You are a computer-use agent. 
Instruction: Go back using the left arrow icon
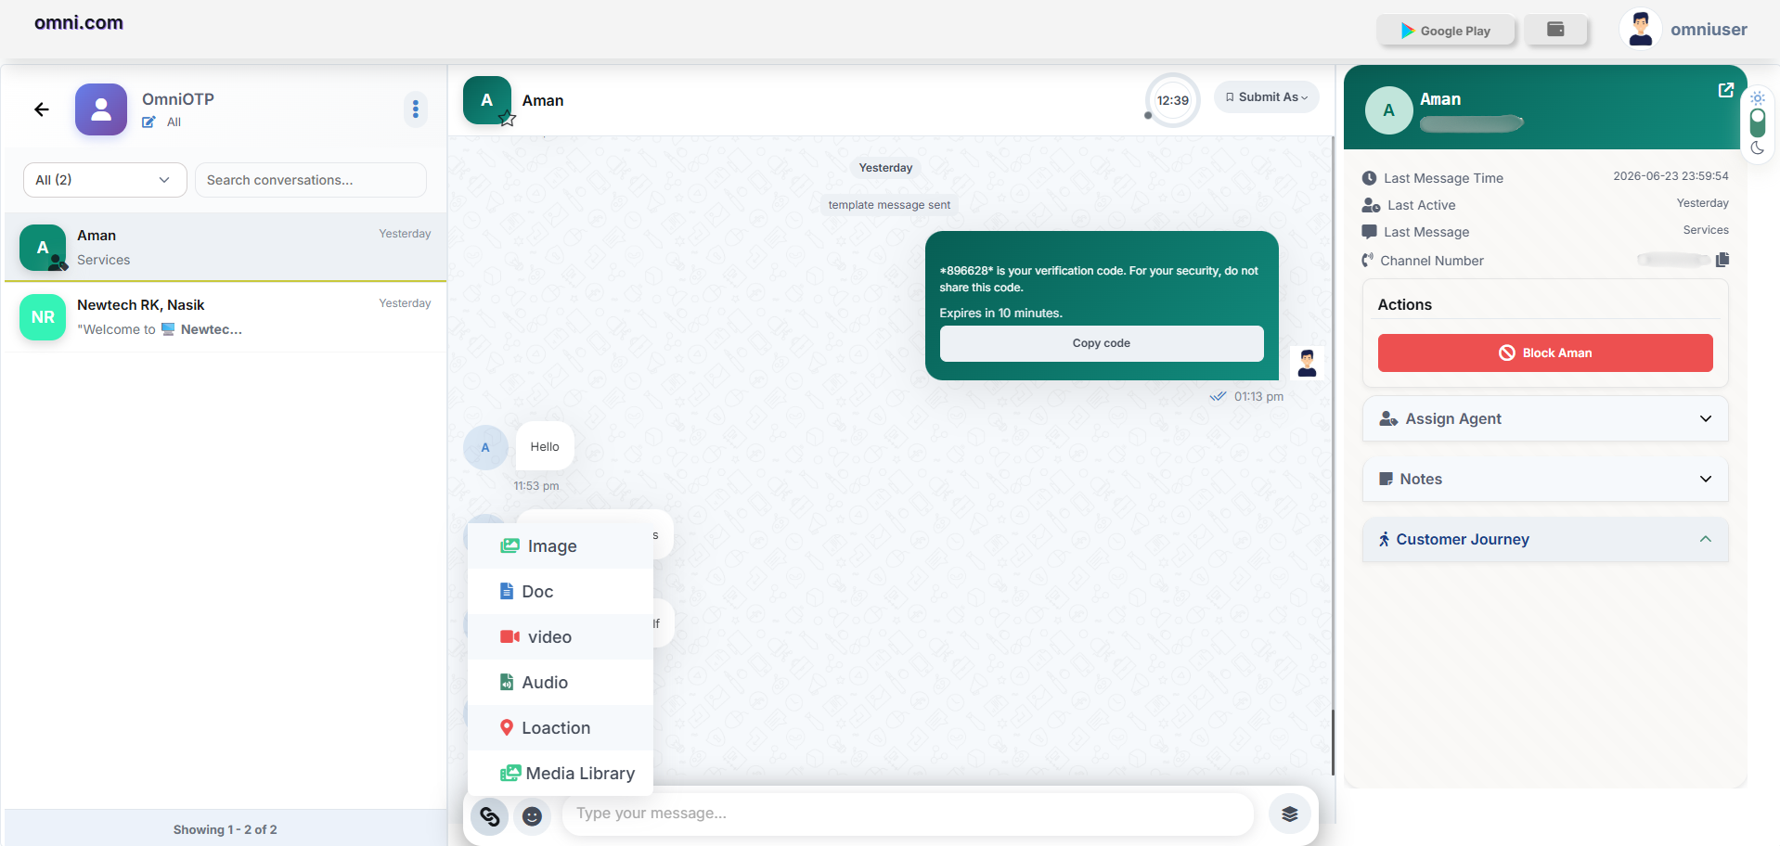click(42, 109)
